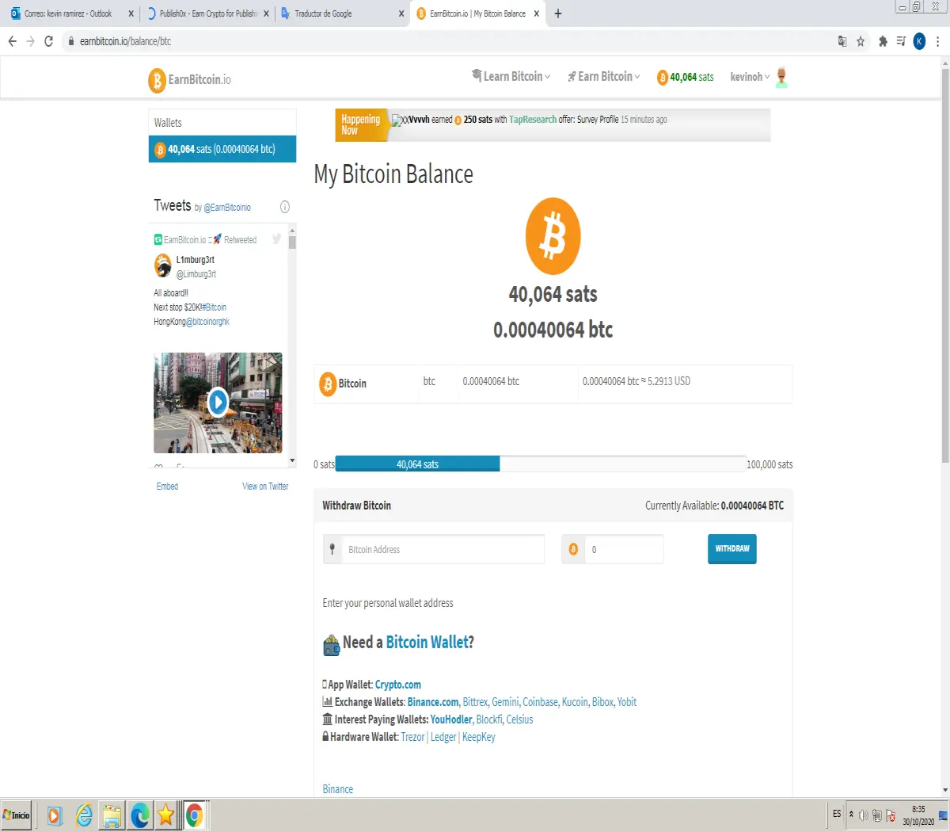Click the large orange Bitcoin logo
Screen dimensions: 950x832
pos(553,236)
